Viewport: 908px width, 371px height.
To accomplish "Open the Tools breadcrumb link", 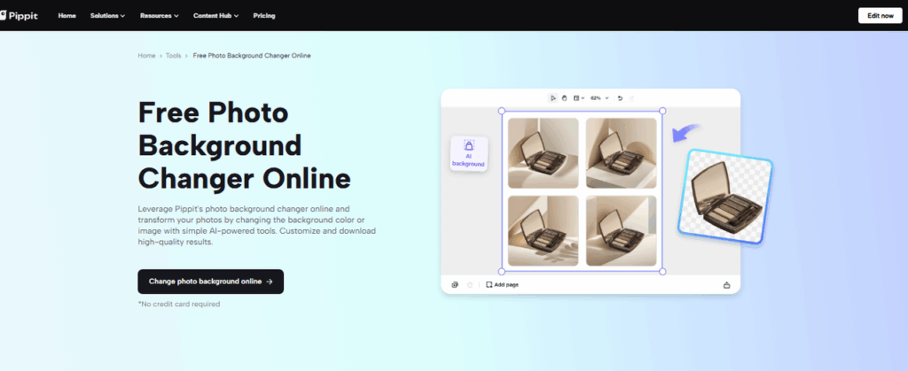I will tap(174, 56).
